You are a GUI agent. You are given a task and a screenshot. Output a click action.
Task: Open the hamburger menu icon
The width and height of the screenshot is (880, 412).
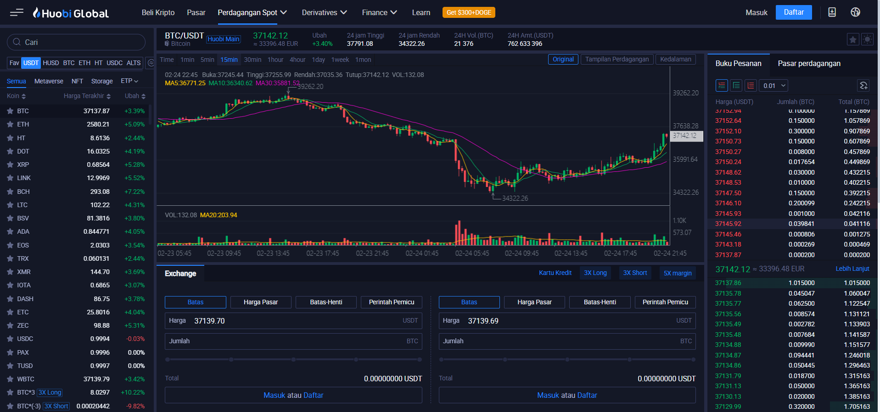click(x=17, y=12)
